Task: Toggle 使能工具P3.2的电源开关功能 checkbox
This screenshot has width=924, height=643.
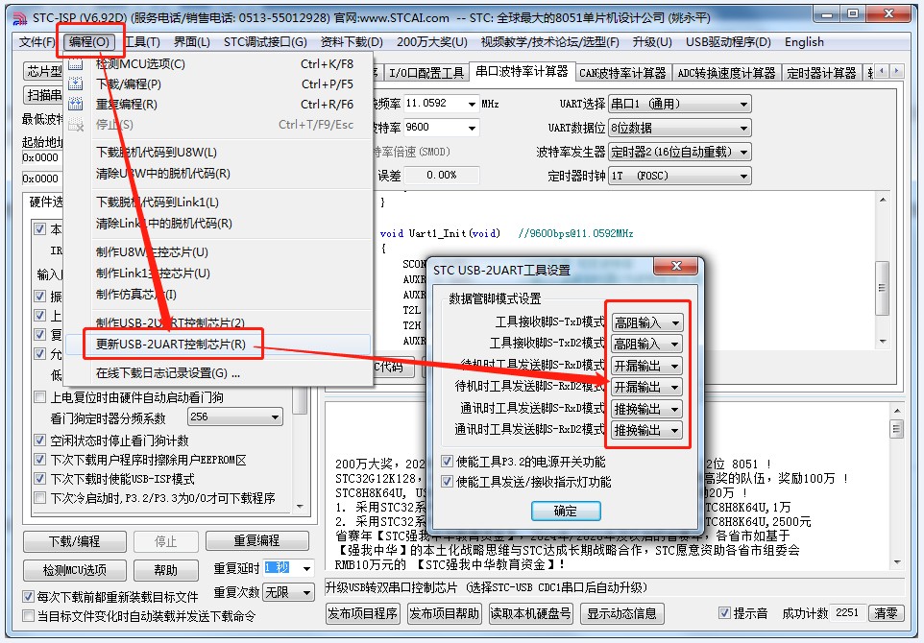Action: tap(448, 461)
